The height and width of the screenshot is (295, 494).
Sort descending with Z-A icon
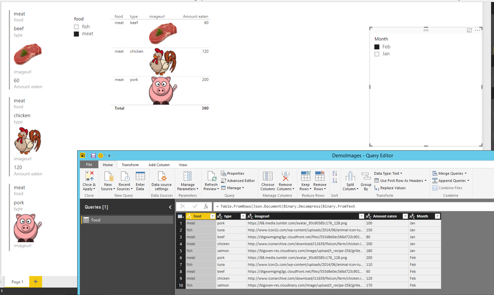(x=335, y=180)
